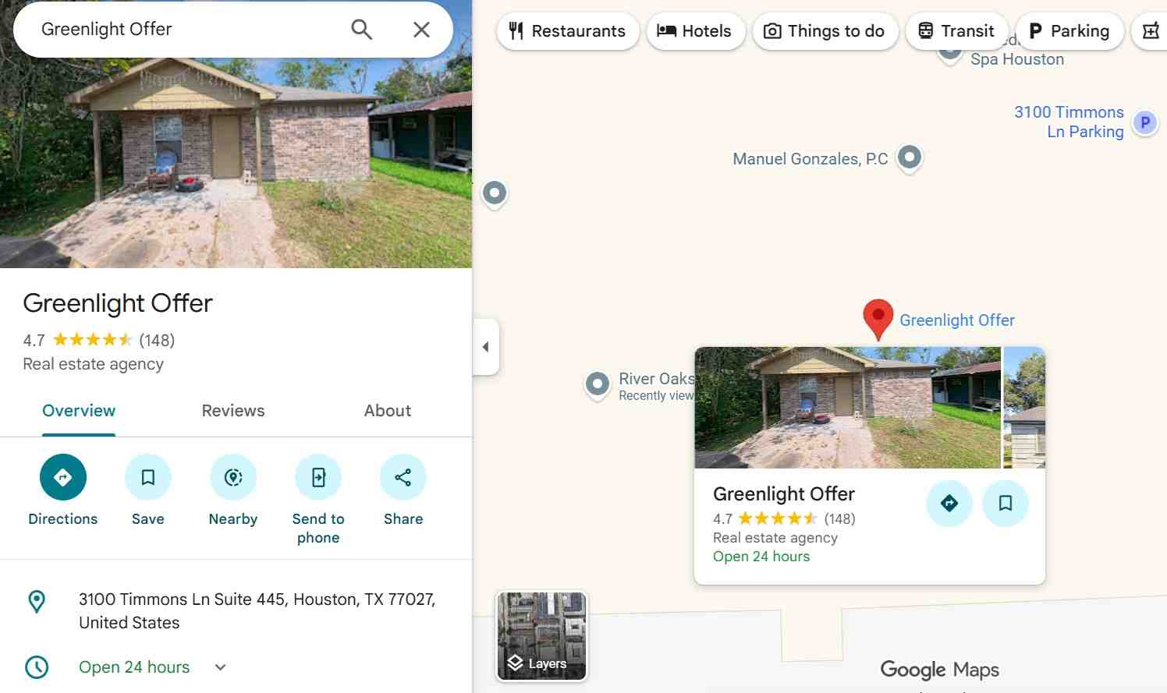
Task: Send Greenlight Offer to phone
Action: pos(317,477)
